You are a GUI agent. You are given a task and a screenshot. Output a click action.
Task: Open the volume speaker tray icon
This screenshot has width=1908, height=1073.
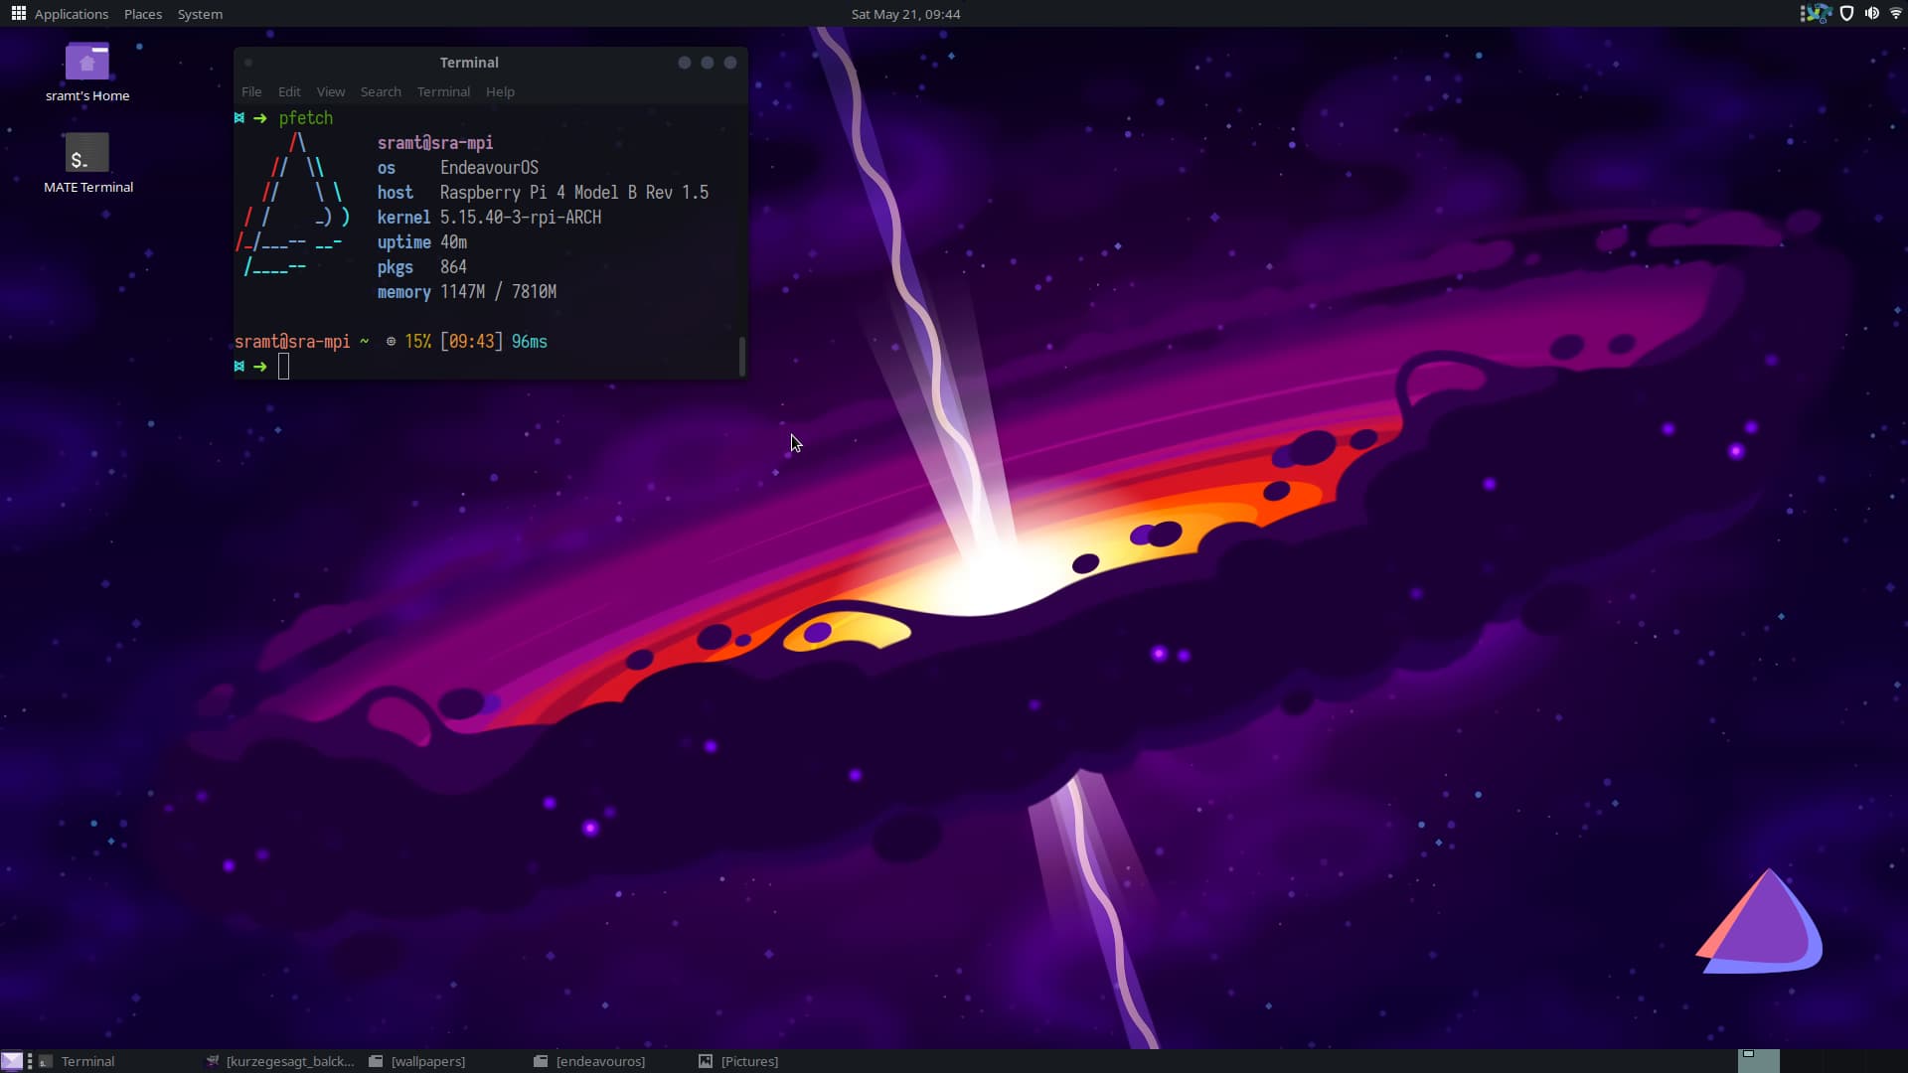1871,14
